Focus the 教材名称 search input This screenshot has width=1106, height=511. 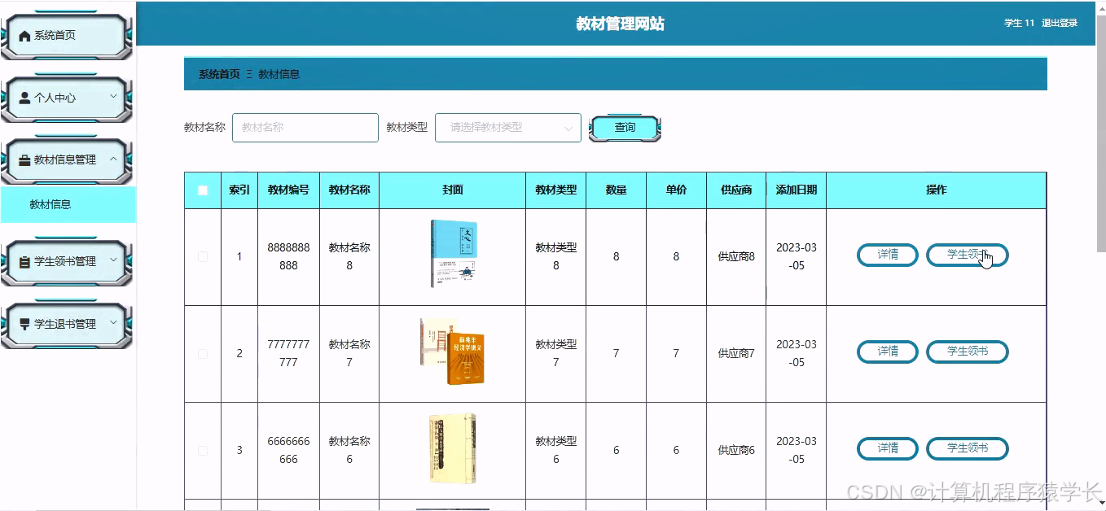[x=305, y=128]
